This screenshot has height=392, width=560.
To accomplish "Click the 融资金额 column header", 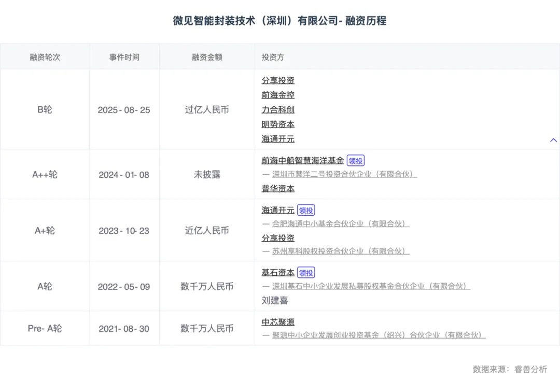I will click(207, 57).
